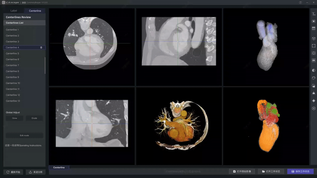The image size is (317, 178).
Task: Delete Centerline 4 with trash icon
Action: [x=41, y=48]
